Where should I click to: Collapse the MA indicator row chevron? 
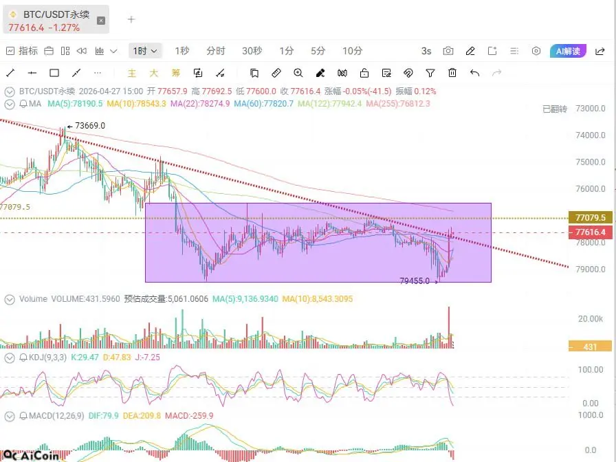(x=10, y=104)
